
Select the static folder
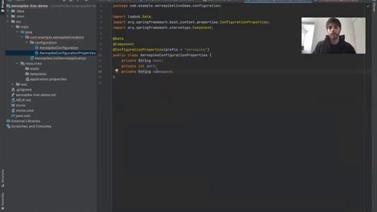tap(34, 69)
